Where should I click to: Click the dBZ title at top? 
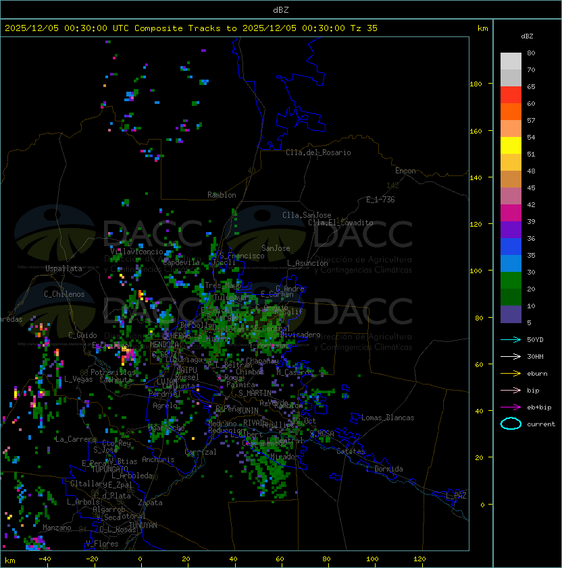click(281, 9)
